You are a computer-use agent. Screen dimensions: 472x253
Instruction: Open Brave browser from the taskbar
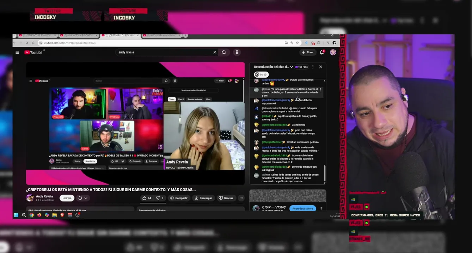click(x=62, y=215)
